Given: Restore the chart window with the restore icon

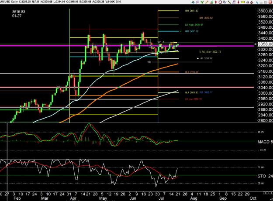Looking at the screenshot, I should [x=266, y=2].
